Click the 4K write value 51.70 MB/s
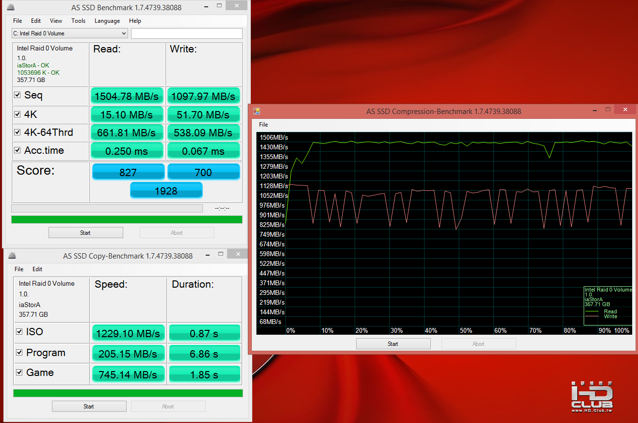The height and width of the screenshot is (423, 638). 203,115
